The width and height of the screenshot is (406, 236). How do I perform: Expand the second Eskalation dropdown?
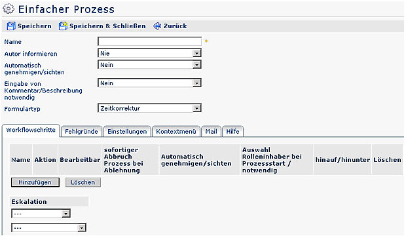48,227
